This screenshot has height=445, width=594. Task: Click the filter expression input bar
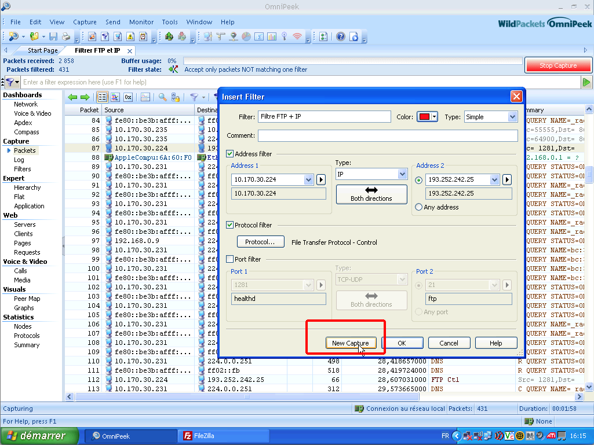coord(301,82)
